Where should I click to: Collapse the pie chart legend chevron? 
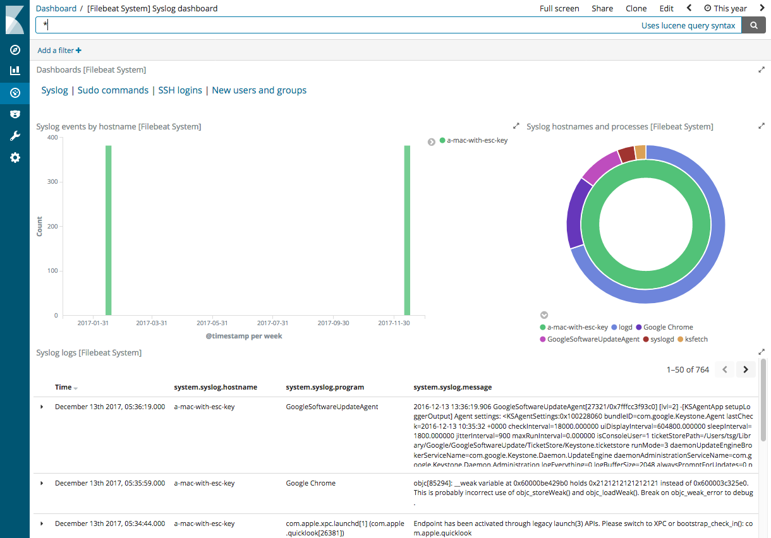(544, 314)
